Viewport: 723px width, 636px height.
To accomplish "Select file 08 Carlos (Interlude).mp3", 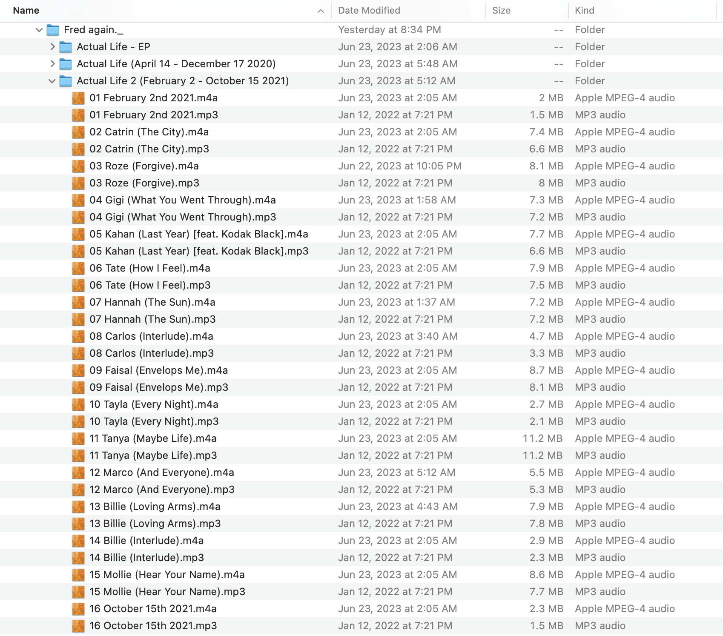I will [152, 353].
